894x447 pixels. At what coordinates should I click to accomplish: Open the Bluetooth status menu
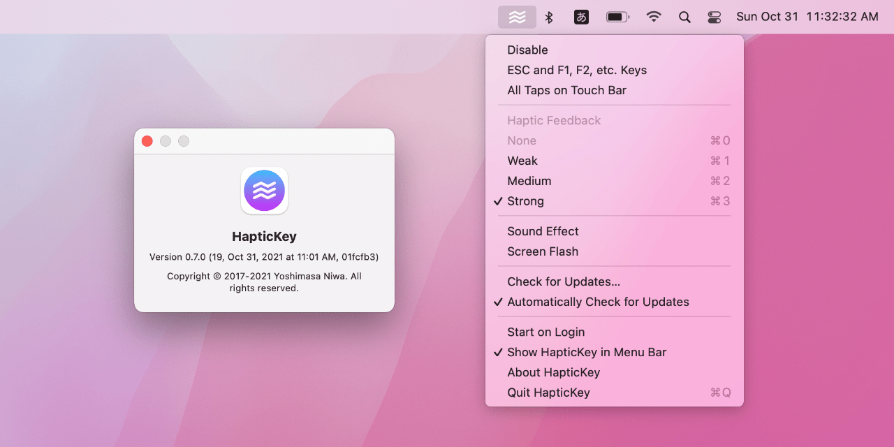tap(549, 17)
